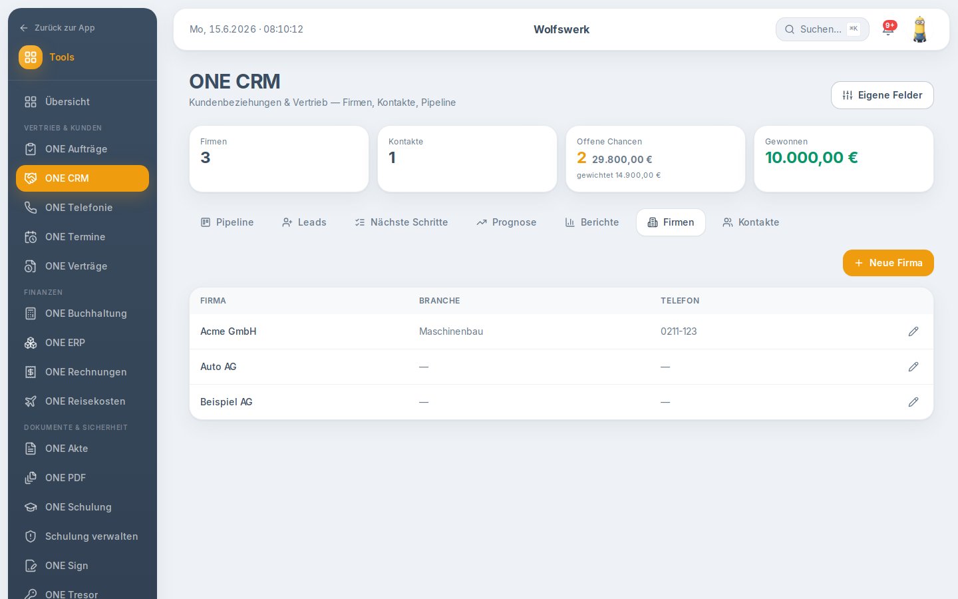Open notifications via the bell icon
Screen dimensions: 958x599
click(888, 29)
